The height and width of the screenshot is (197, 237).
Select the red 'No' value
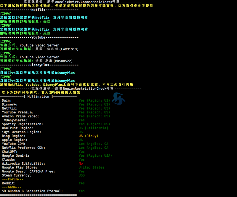click(x=81, y=164)
